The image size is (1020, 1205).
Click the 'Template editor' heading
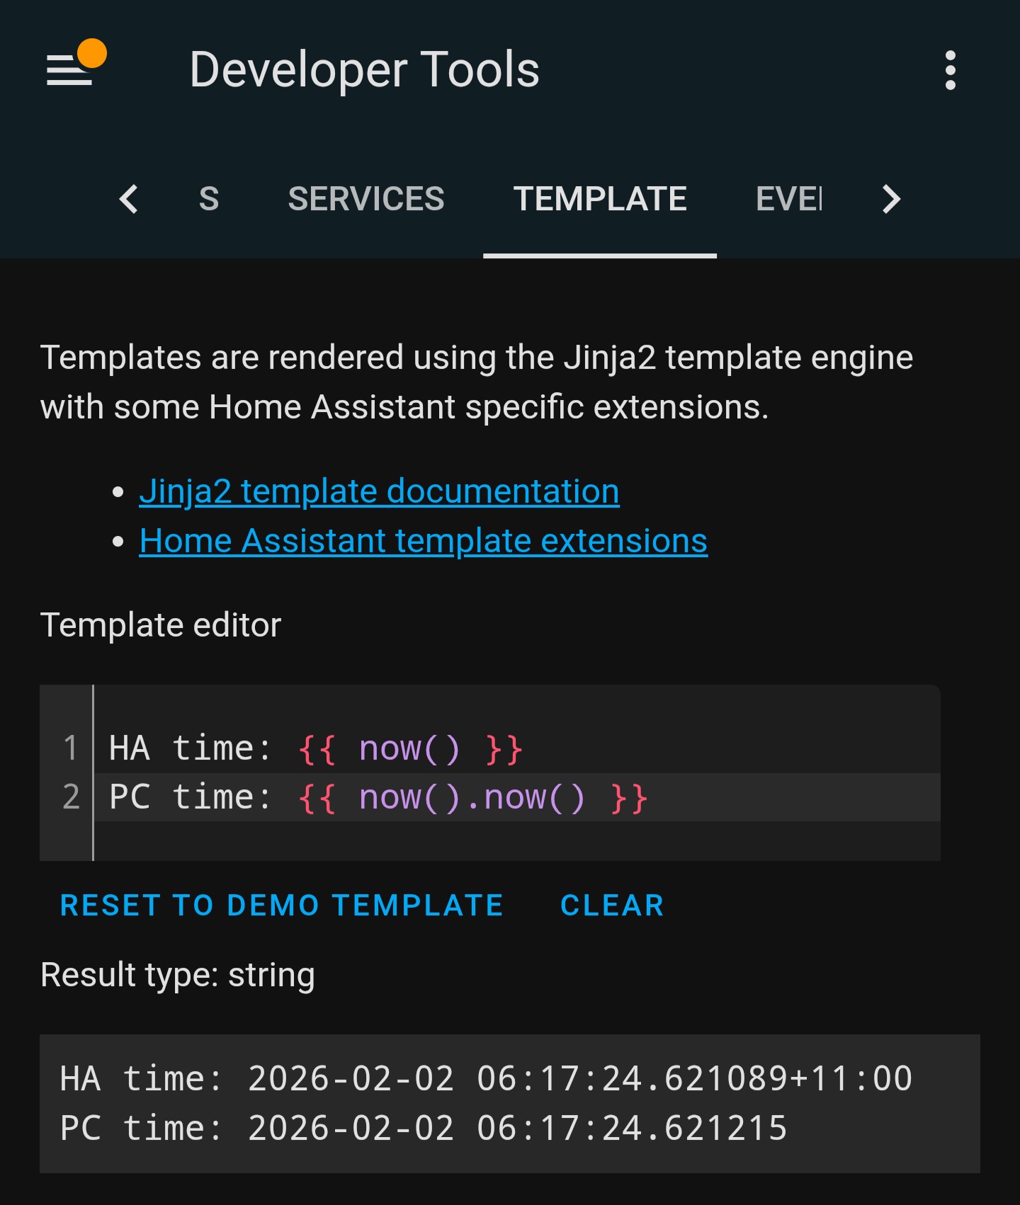point(161,625)
